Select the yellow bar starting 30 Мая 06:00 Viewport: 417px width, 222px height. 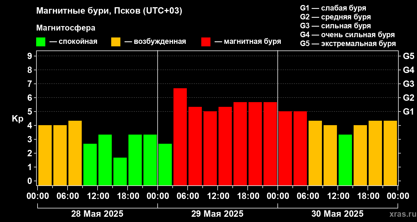tap(315, 153)
